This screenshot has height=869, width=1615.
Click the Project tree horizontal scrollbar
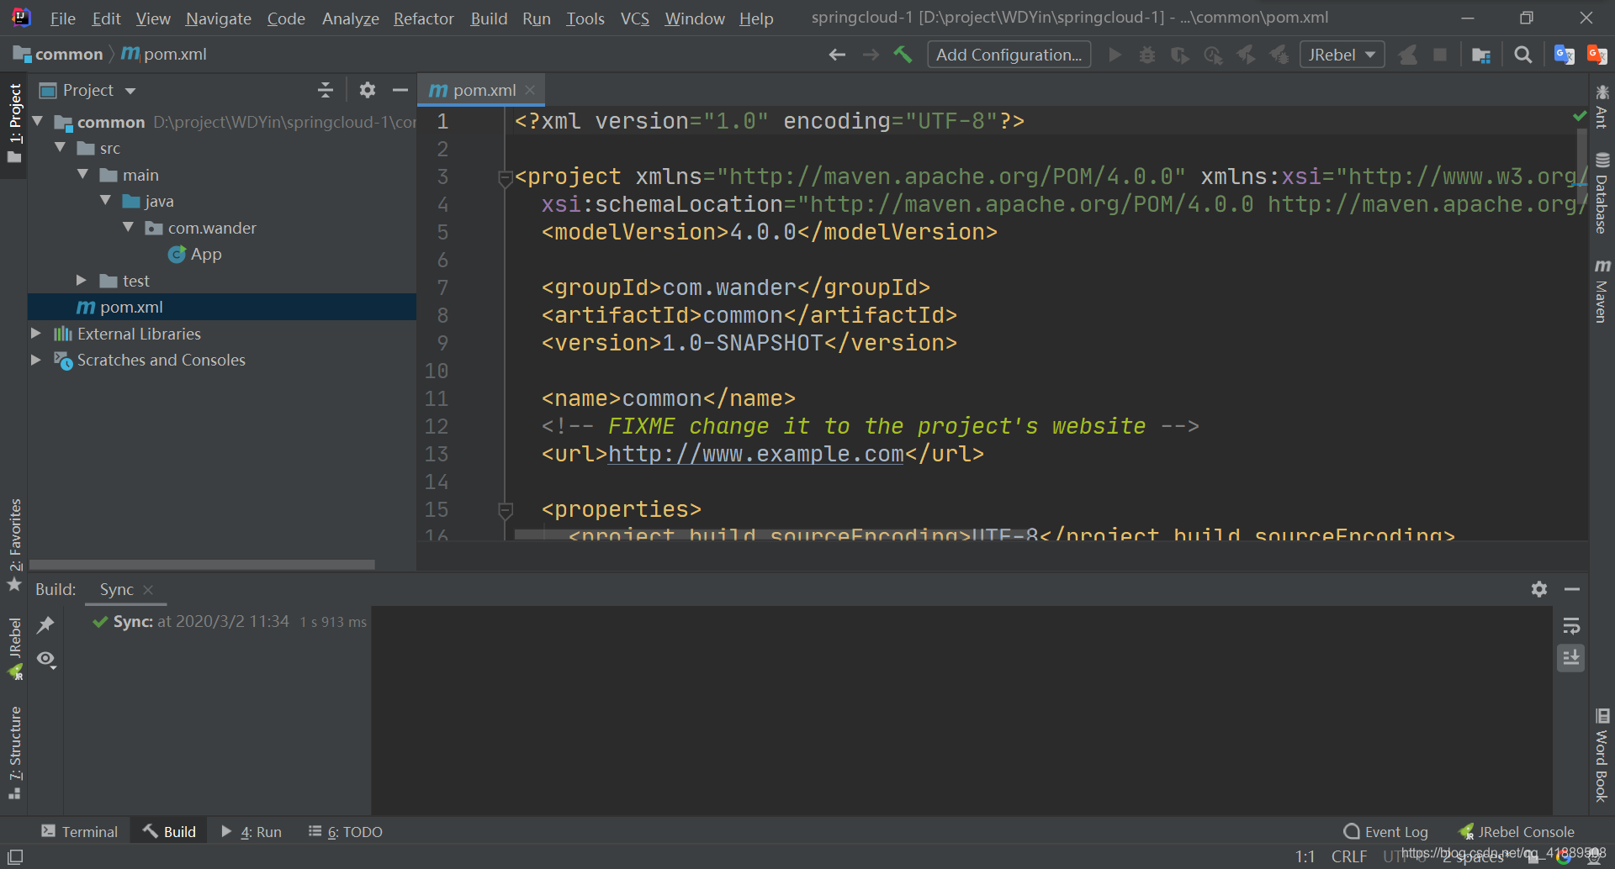pyautogui.click(x=202, y=565)
